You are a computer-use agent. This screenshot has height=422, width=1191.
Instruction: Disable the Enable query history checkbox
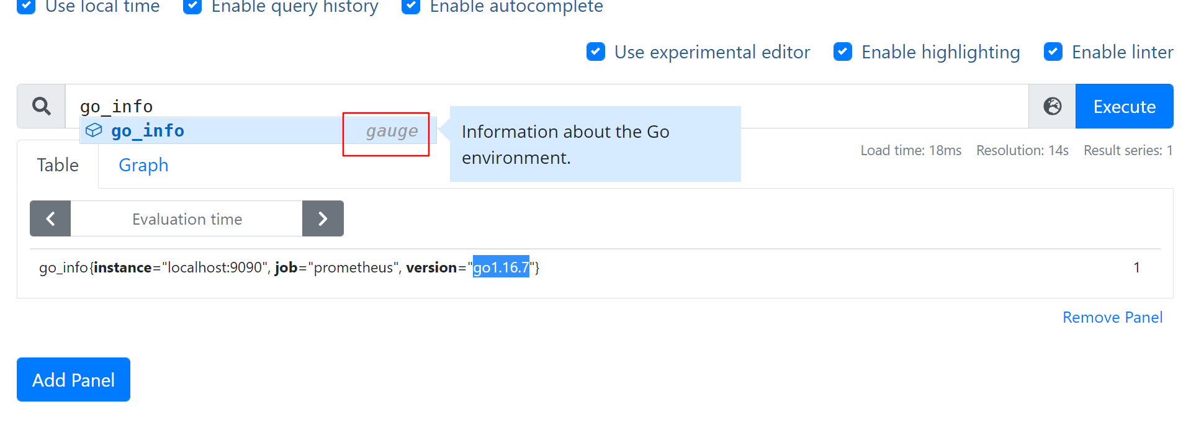[x=192, y=6]
